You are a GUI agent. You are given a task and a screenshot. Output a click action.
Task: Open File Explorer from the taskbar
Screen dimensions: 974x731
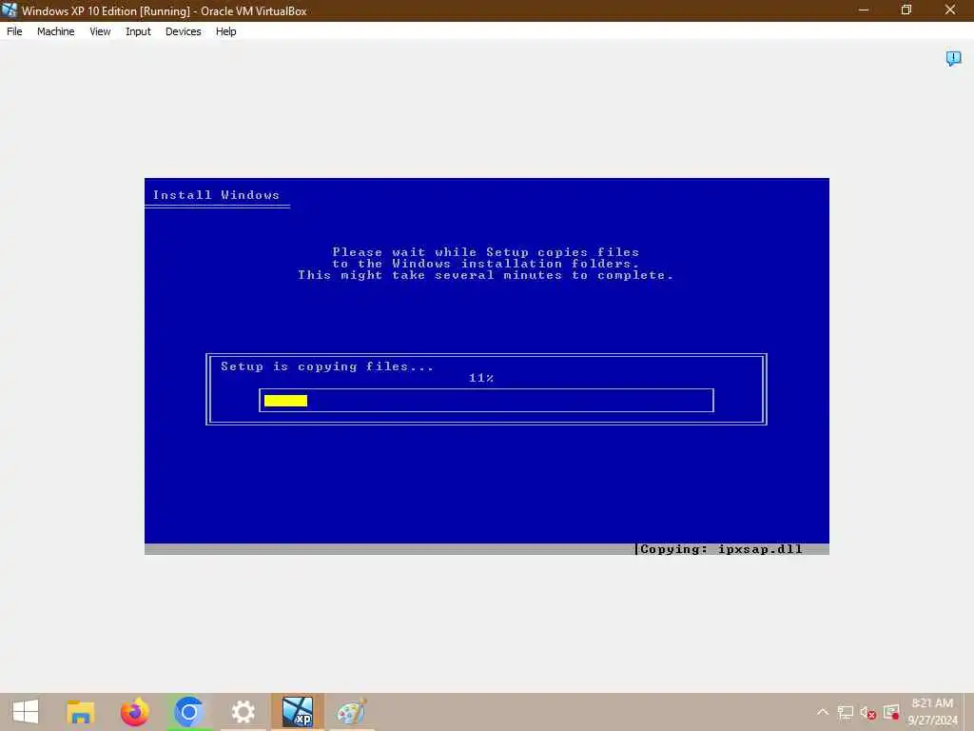[80, 712]
